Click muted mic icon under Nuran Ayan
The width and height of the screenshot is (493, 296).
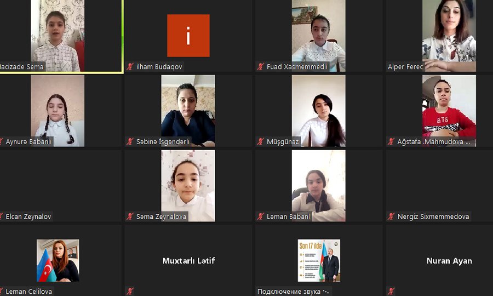[x=391, y=291]
